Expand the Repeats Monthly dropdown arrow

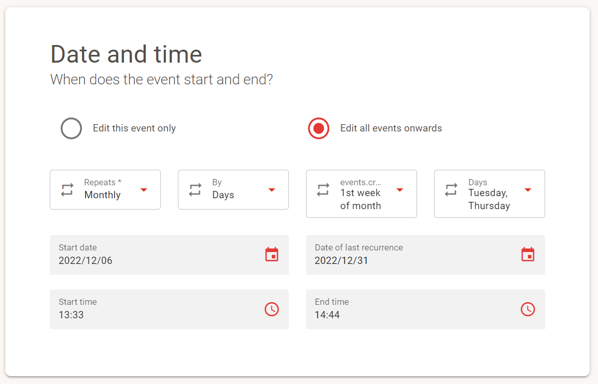(x=144, y=190)
